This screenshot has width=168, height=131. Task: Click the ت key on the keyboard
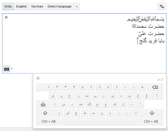click(x=87, y=96)
